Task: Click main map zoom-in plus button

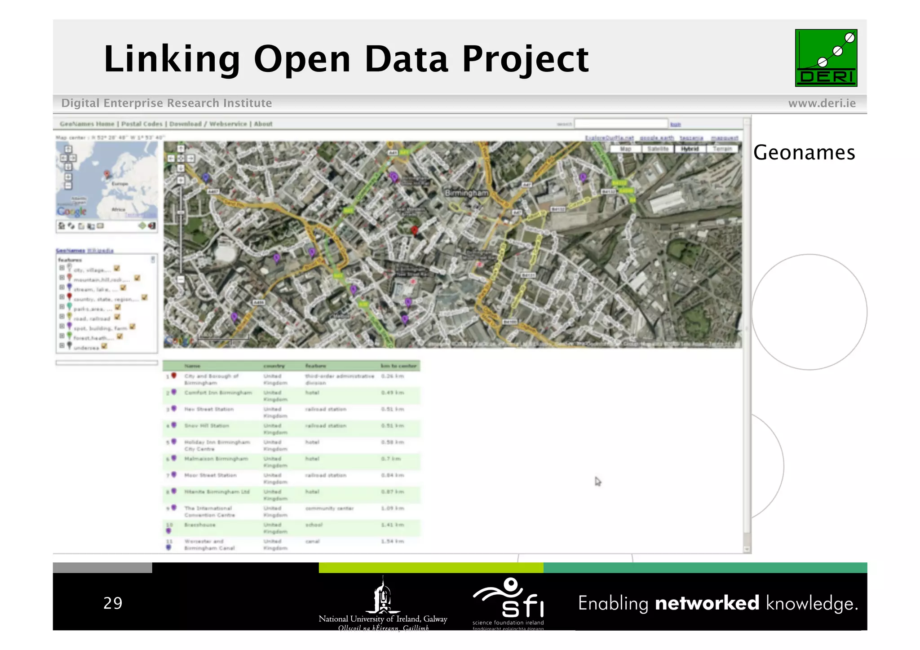Action: click(x=181, y=180)
